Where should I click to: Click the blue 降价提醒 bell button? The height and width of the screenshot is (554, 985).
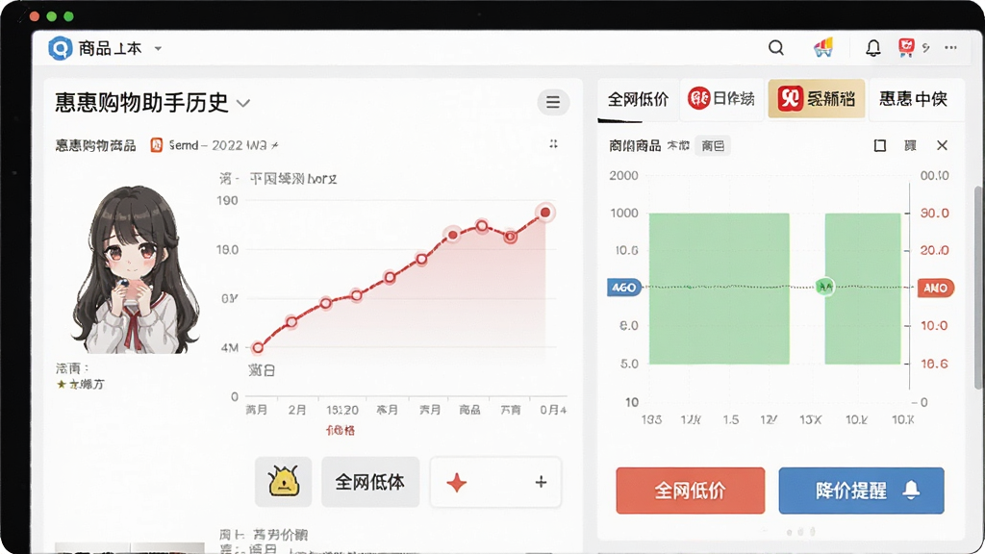tap(861, 491)
